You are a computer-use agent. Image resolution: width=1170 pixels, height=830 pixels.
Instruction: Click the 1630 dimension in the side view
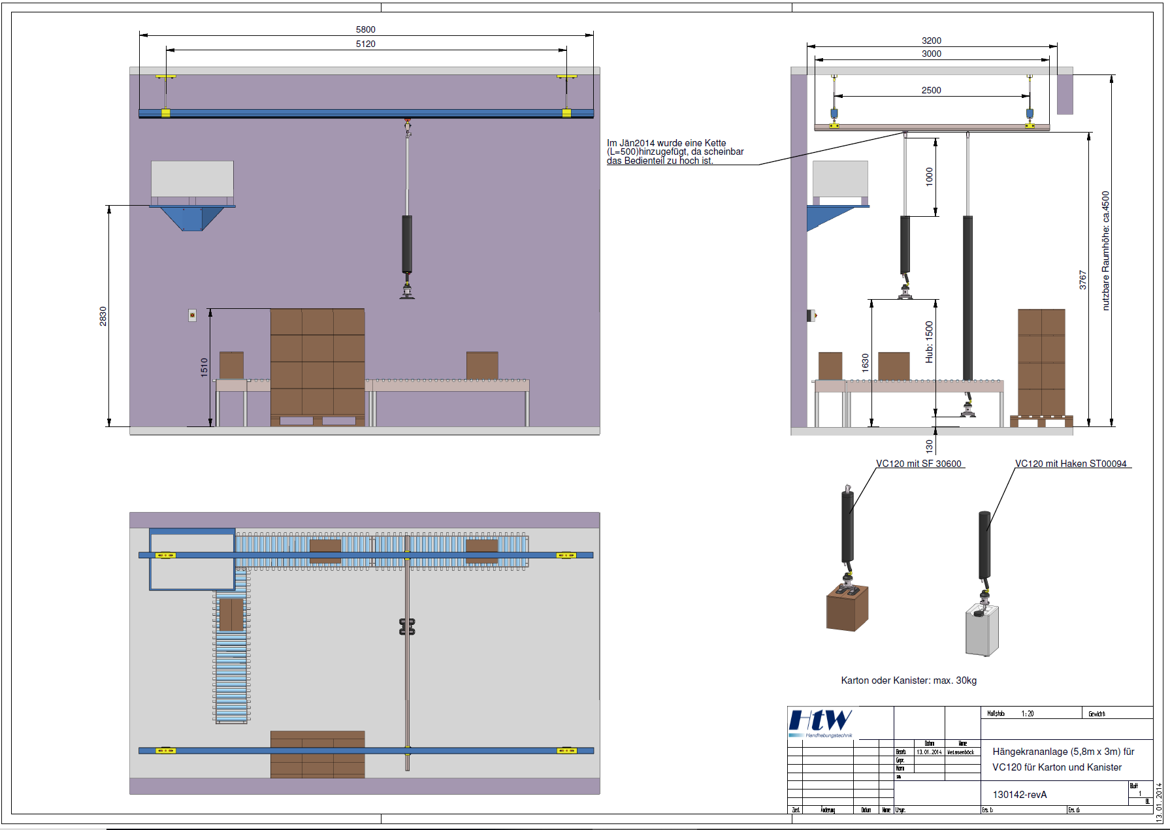865,362
